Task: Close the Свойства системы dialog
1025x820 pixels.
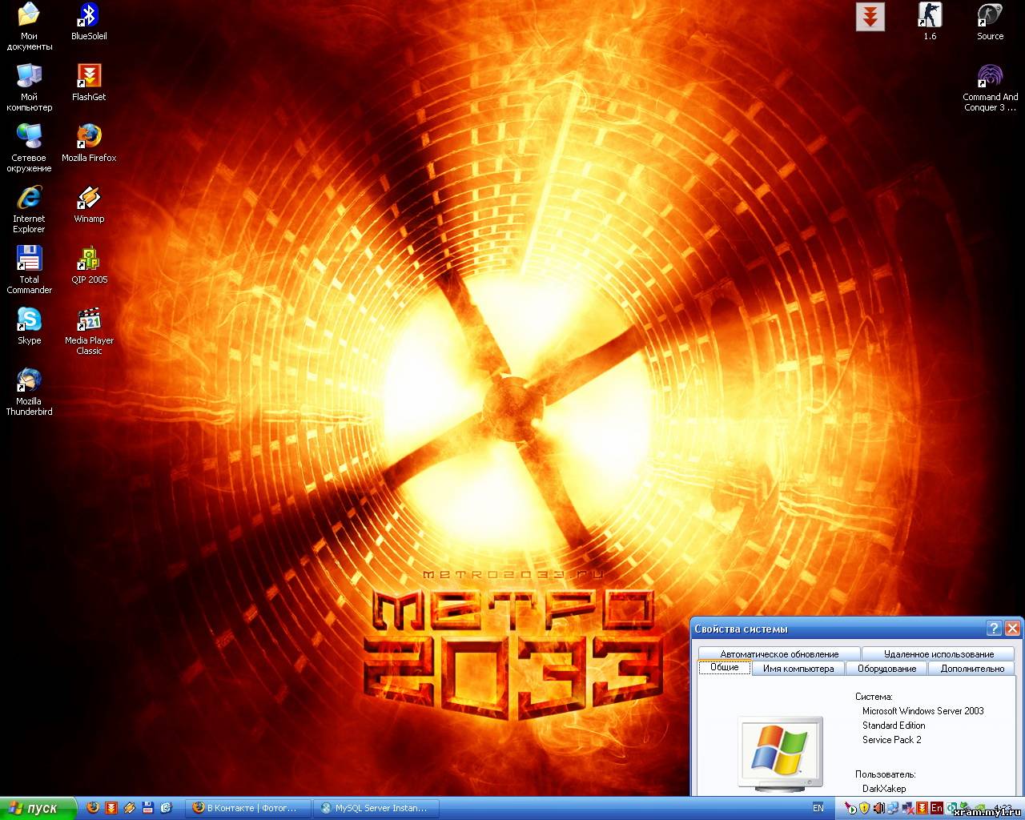Action: (1012, 629)
